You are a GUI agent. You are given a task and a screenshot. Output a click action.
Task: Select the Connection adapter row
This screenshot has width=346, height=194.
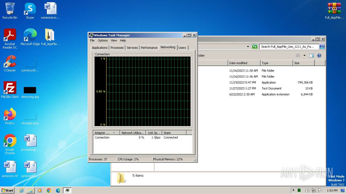coord(142,137)
